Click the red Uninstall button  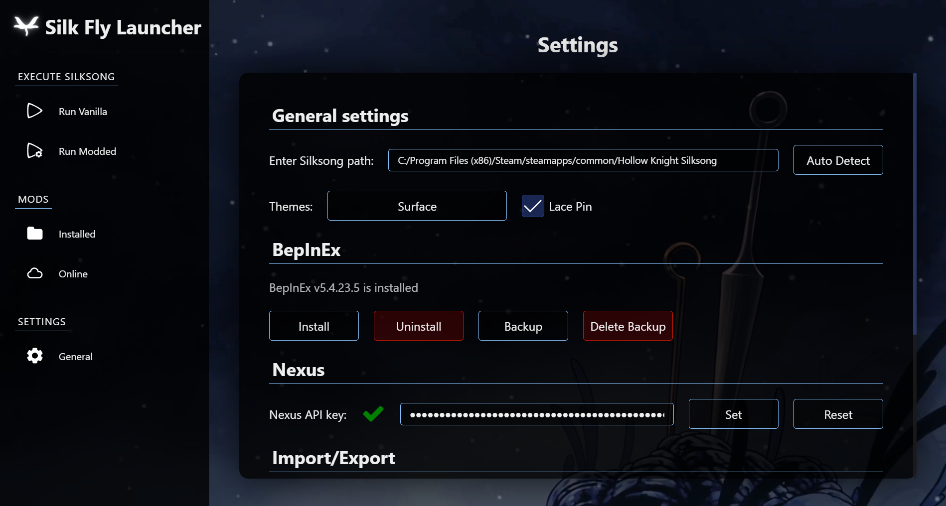[418, 326]
